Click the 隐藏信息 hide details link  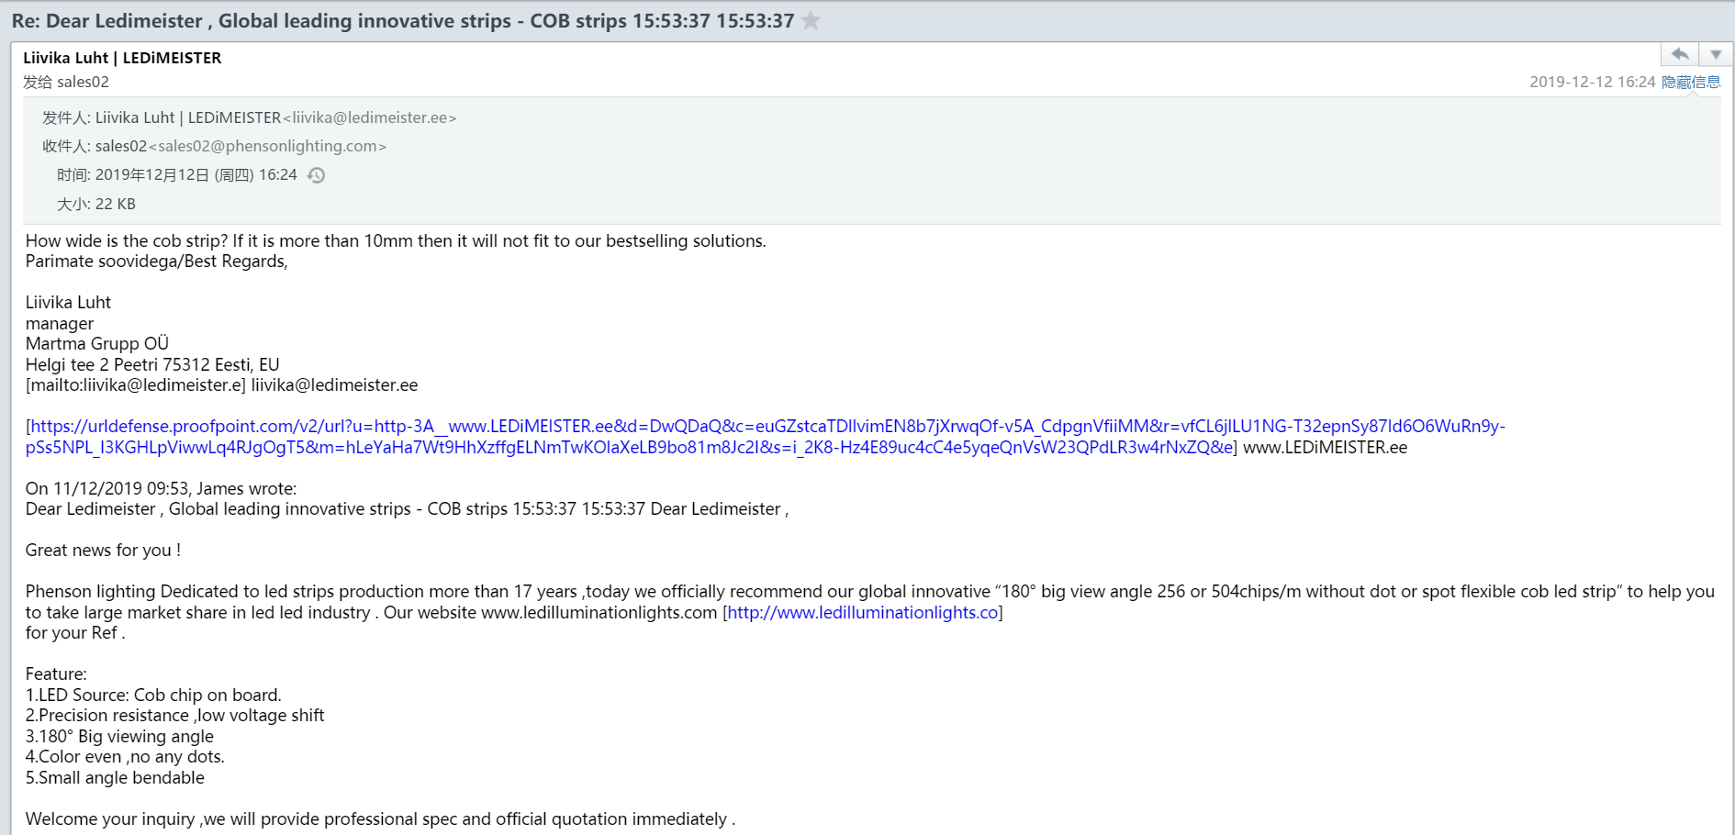coord(1691,82)
